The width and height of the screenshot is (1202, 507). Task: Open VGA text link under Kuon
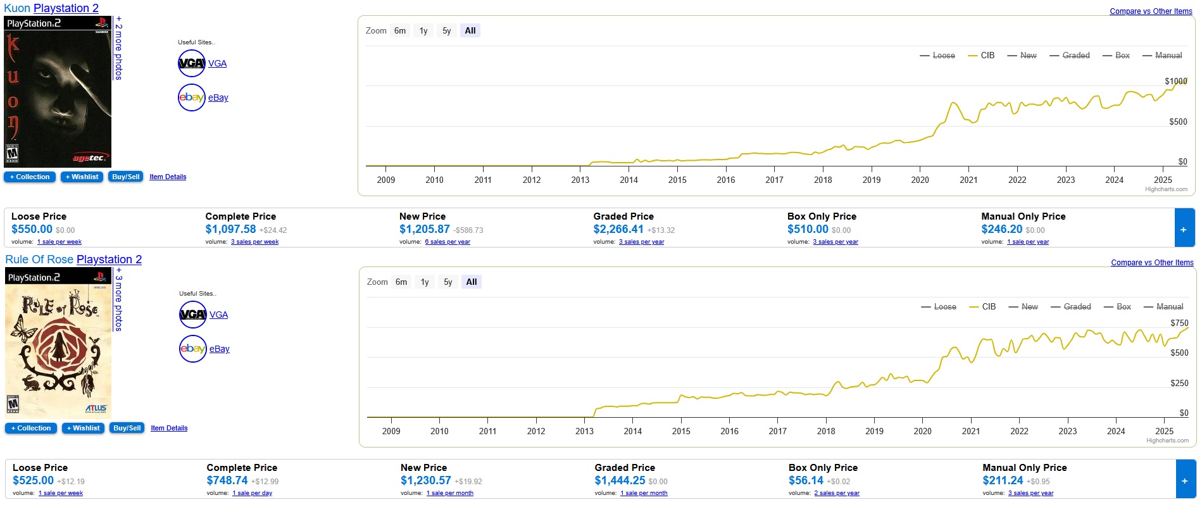[217, 63]
